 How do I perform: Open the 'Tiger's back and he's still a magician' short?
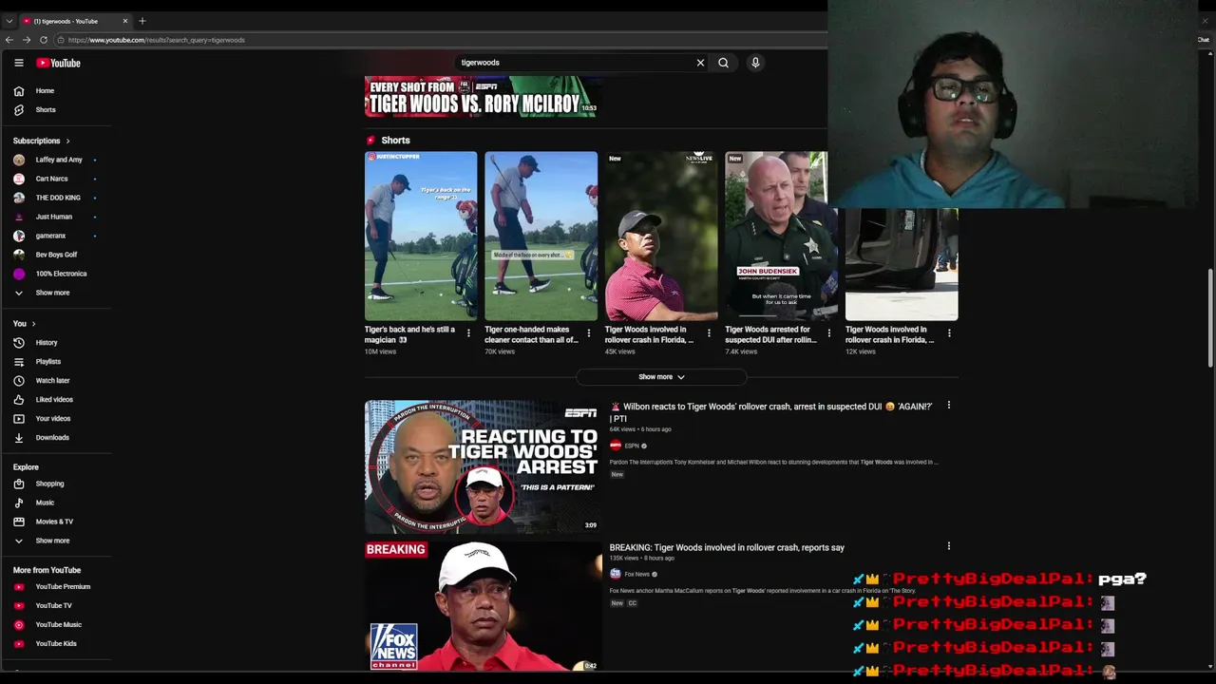click(x=421, y=237)
